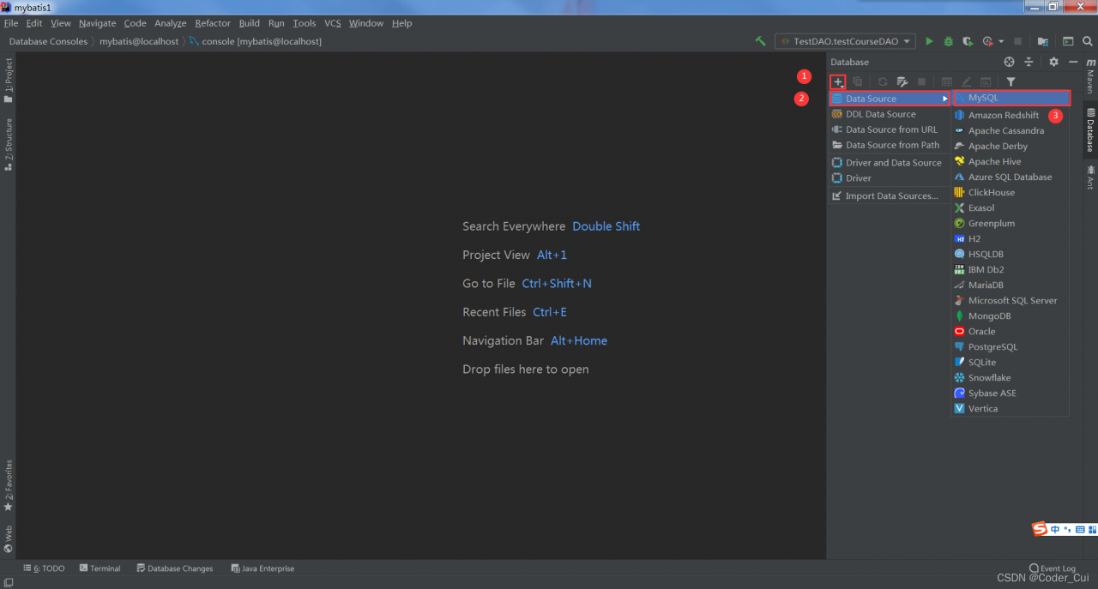Expand the profiler run options arrow
The image size is (1098, 589).
[1001, 41]
